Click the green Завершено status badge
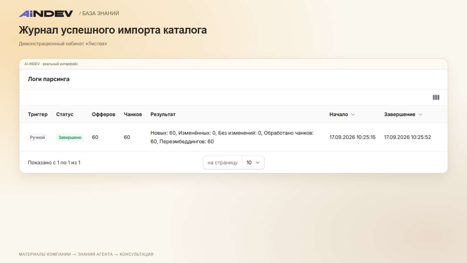 coord(70,137)
